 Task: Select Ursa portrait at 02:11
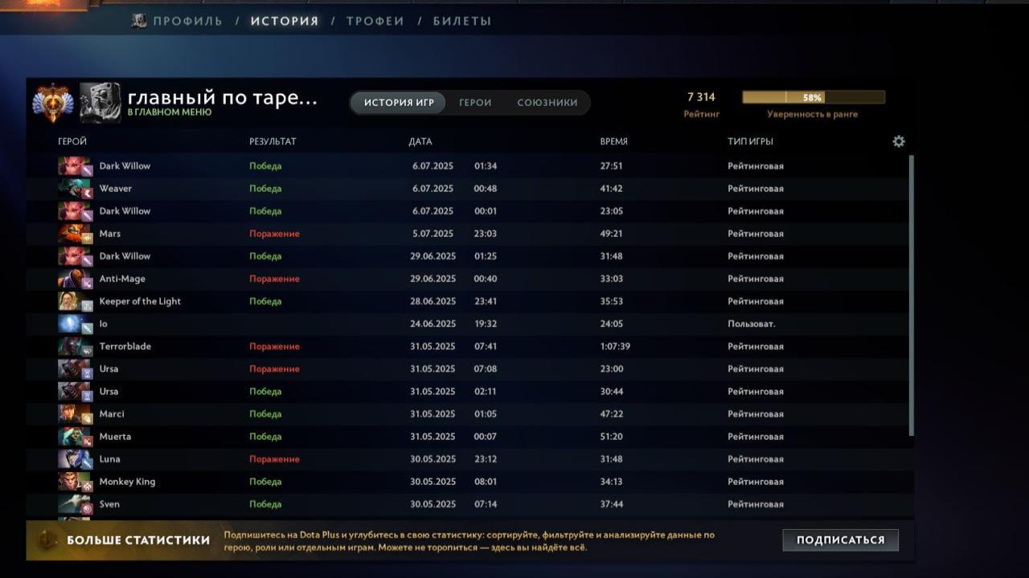[x=76, y=391]
